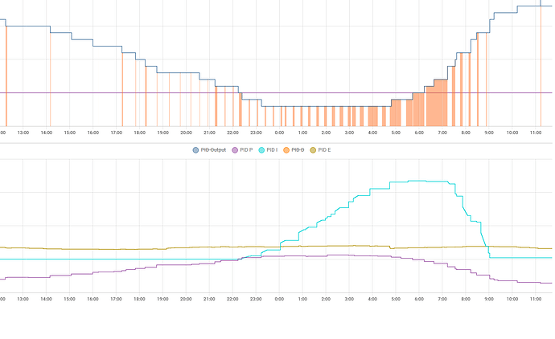Click the 0:00 label on upper time axis
Viewport: 555px width, 339px height.
click(279, 133)
